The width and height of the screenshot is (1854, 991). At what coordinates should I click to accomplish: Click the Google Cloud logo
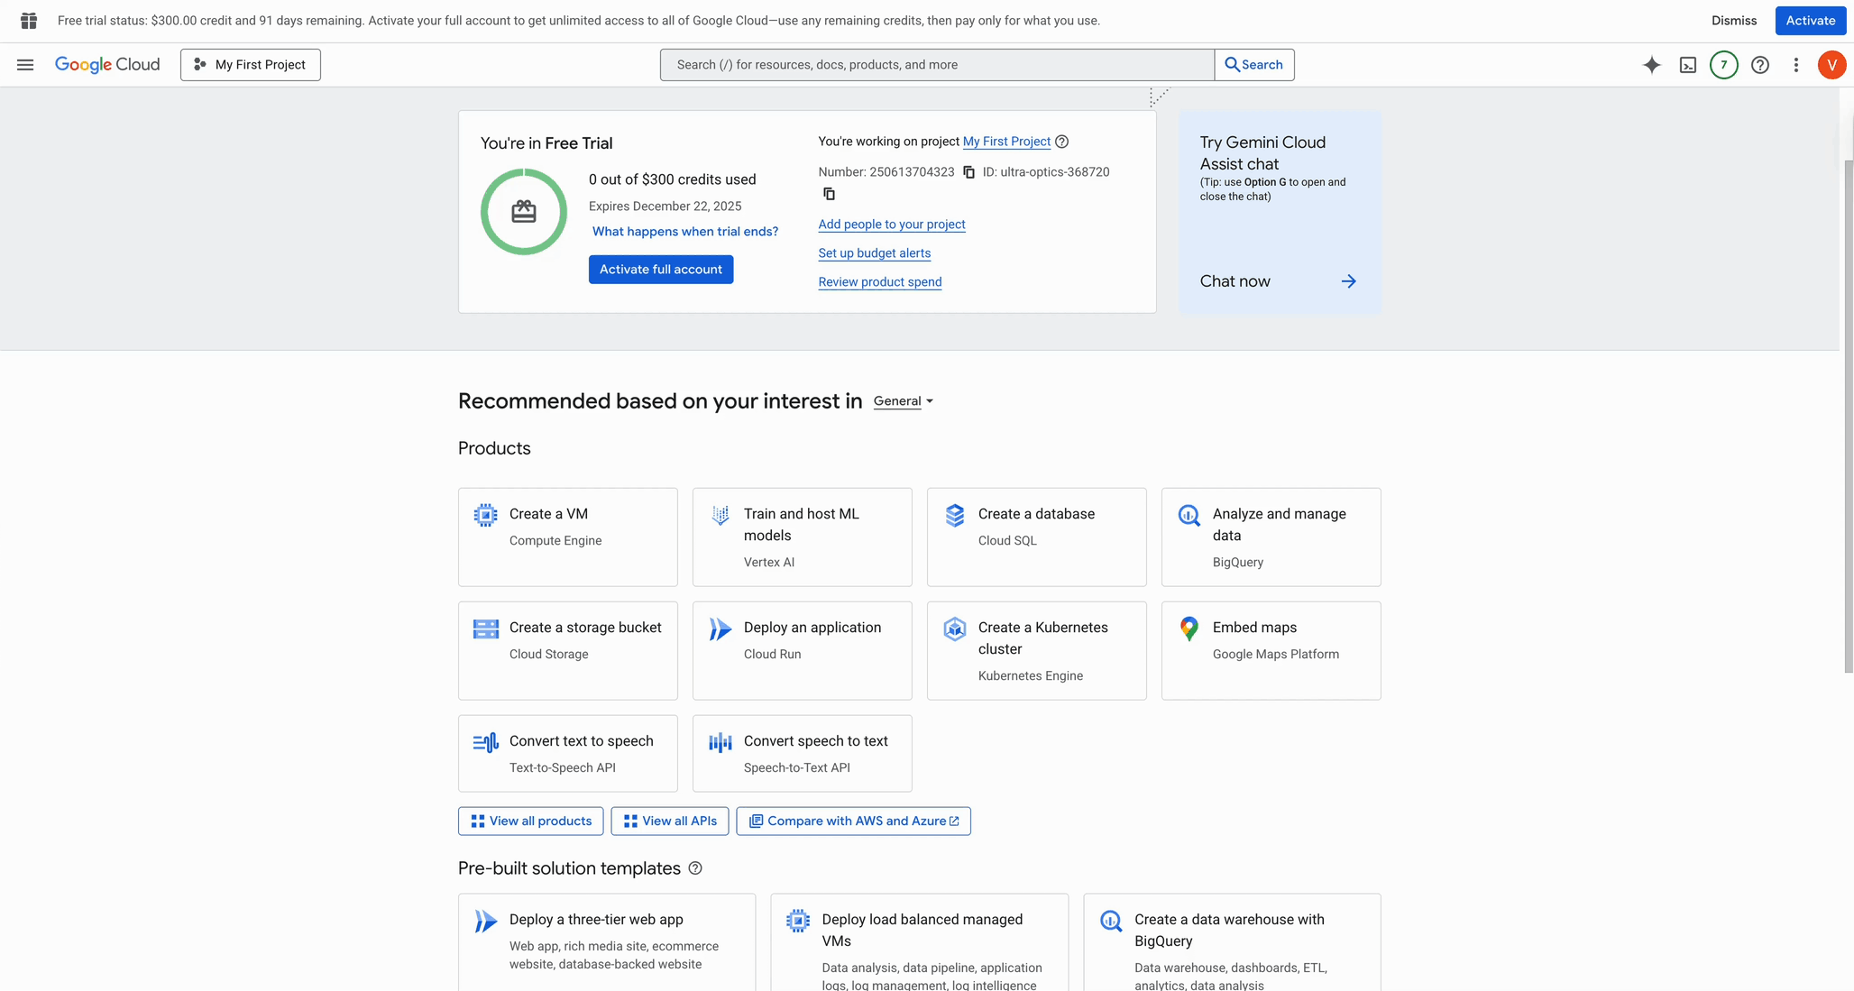(x=107, y=64)
